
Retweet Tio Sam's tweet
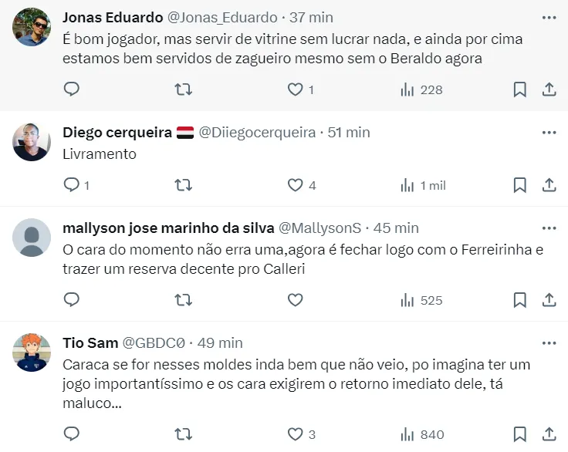(184, 434)
